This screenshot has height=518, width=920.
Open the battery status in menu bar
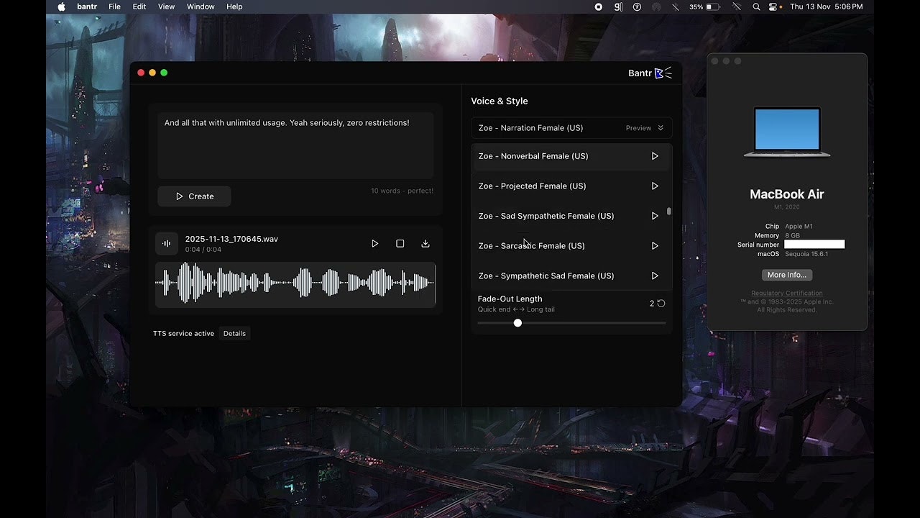704,6
